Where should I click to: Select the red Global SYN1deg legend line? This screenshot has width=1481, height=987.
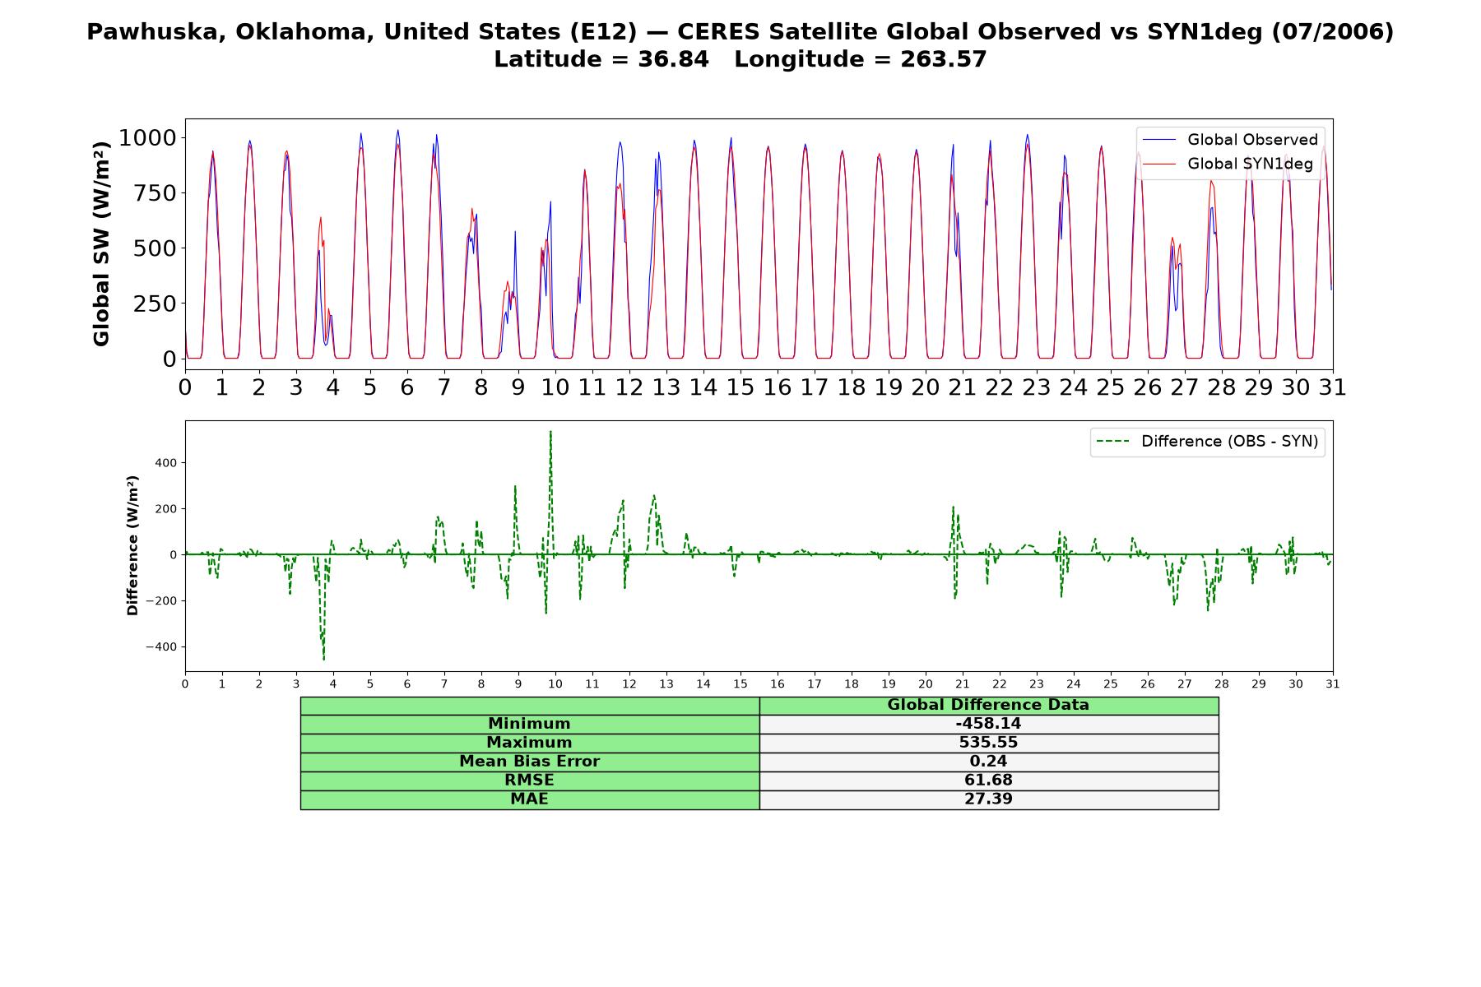pos(1159,164)
